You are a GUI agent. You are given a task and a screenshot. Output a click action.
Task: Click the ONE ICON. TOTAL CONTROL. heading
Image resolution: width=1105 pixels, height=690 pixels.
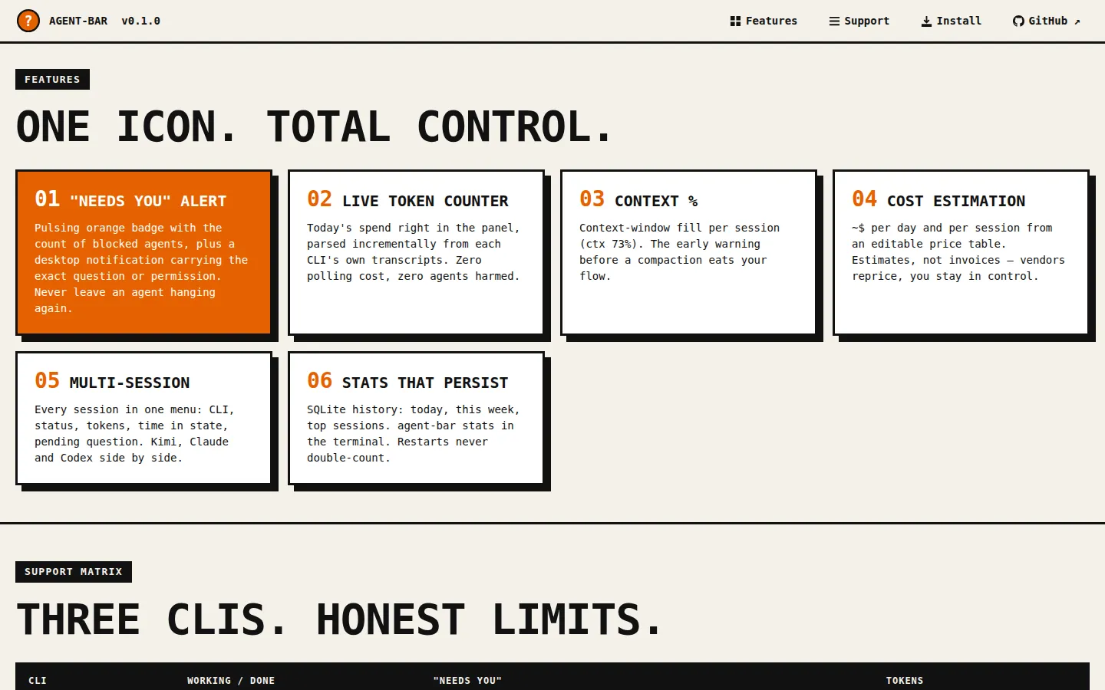(x=314, y=127)
